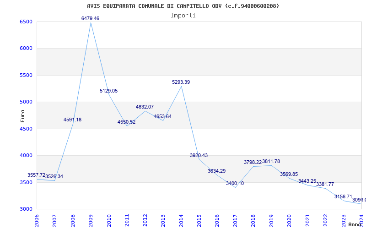Click the 4550.52 data label

click(127, 122)
